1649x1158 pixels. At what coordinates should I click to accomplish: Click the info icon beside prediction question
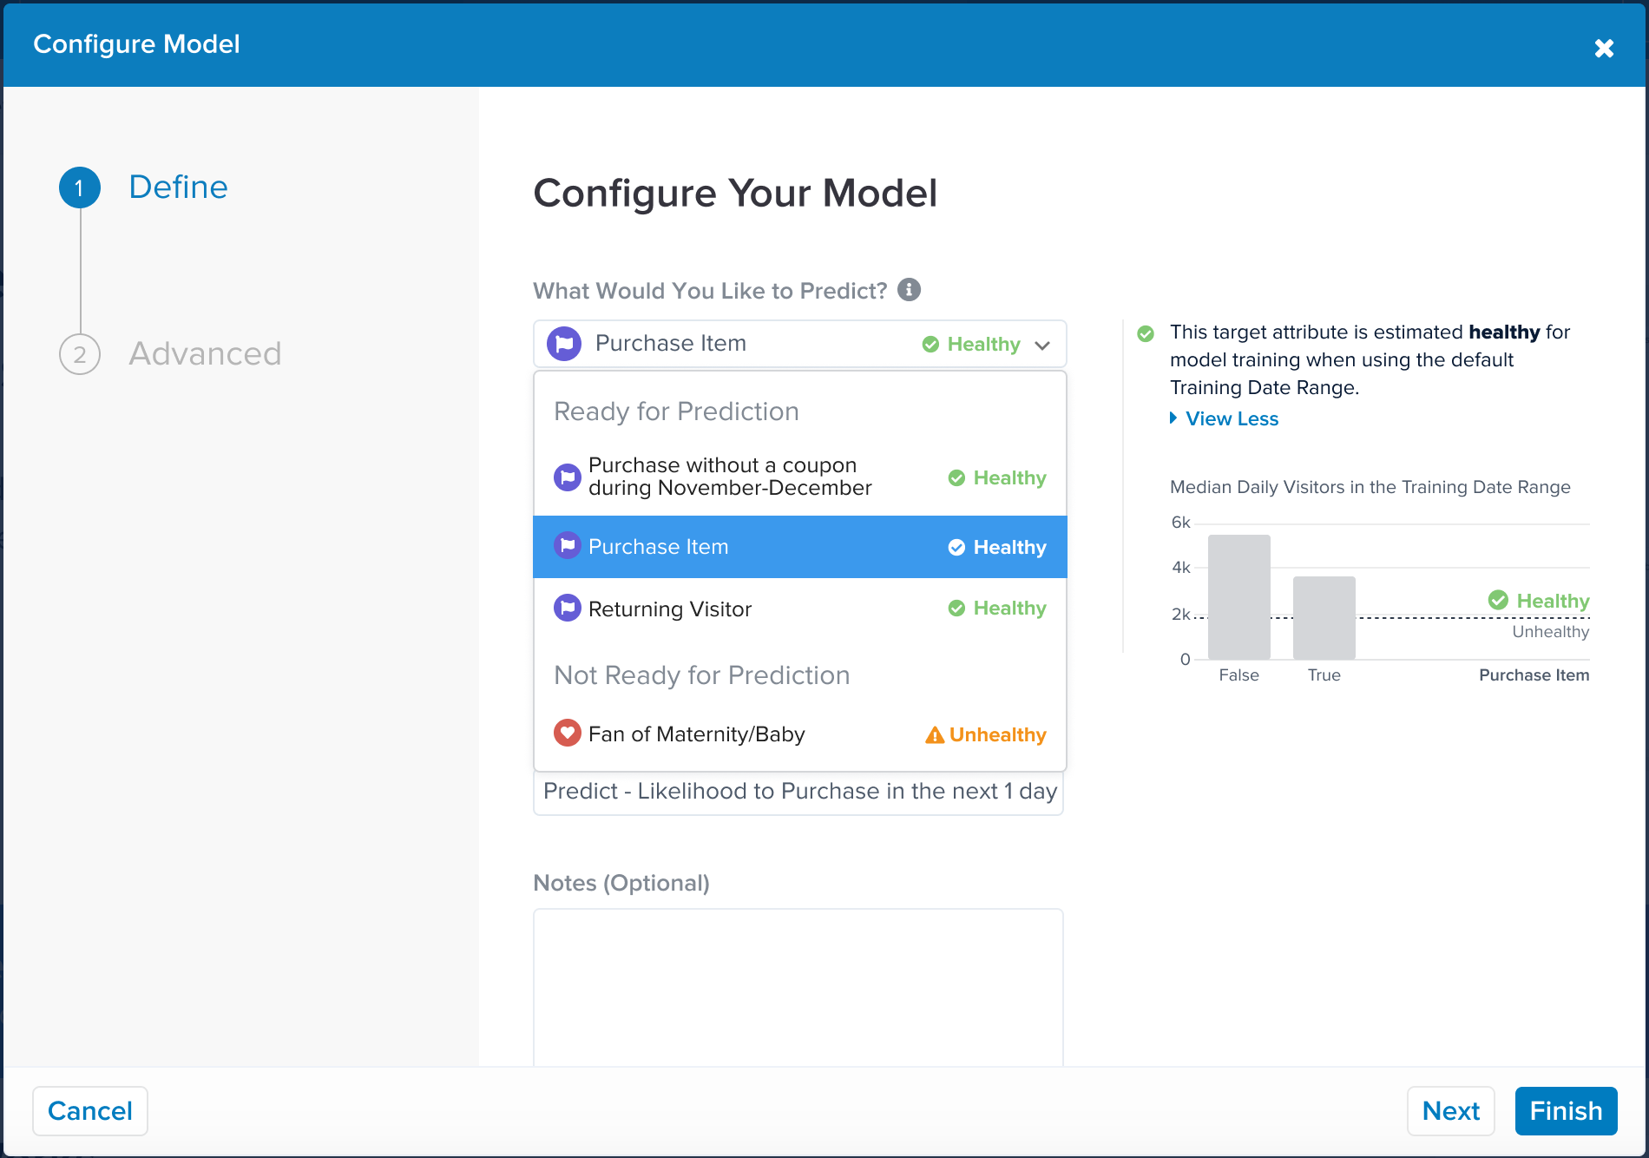(x=909, y=290)
